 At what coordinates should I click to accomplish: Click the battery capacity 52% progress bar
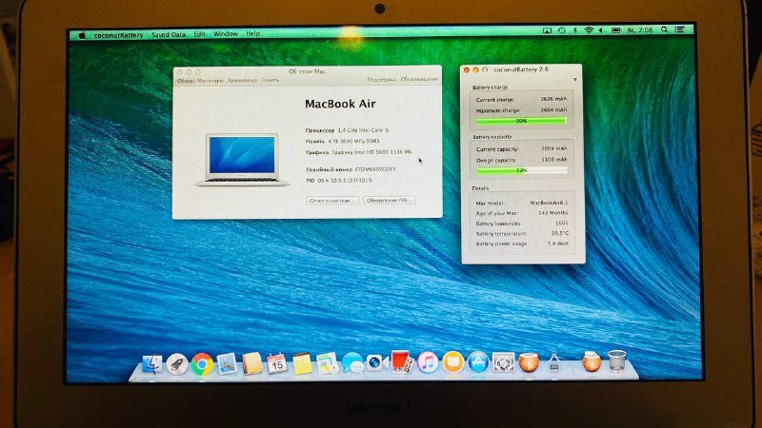[521, 170]
